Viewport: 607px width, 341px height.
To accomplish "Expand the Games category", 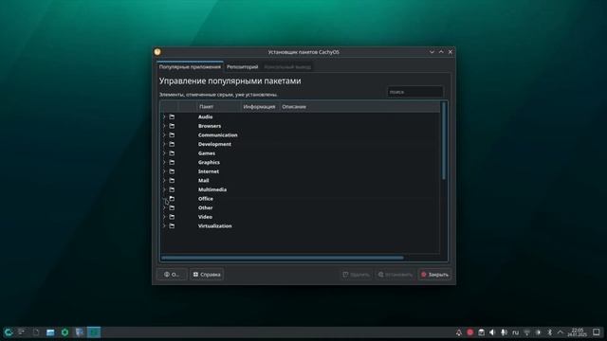I will point(164,153).
